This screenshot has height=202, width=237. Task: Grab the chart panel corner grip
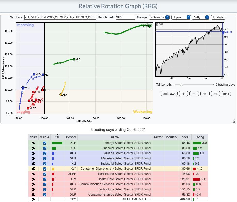click(234, 121)
